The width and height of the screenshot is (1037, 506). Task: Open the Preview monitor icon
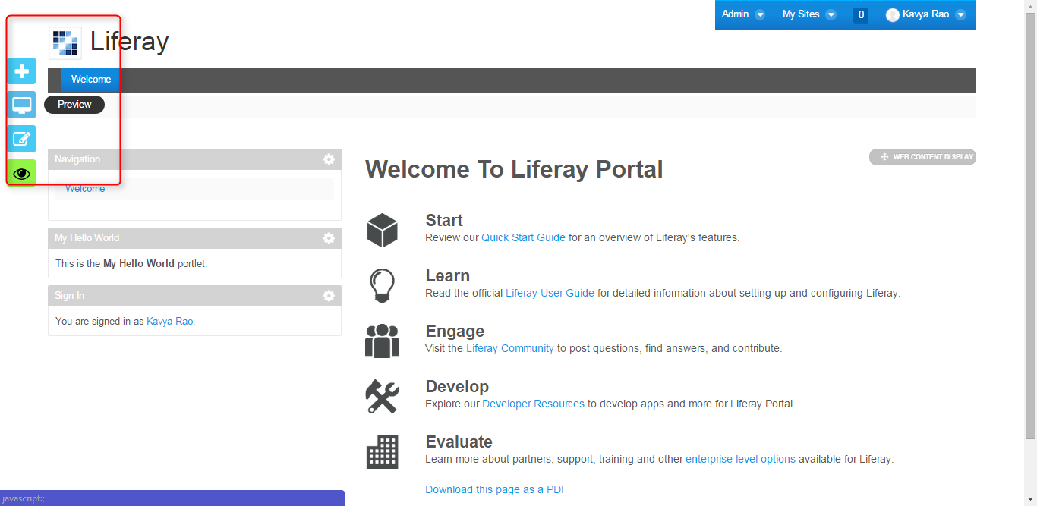pyautogui.click(x=21, y=105)
